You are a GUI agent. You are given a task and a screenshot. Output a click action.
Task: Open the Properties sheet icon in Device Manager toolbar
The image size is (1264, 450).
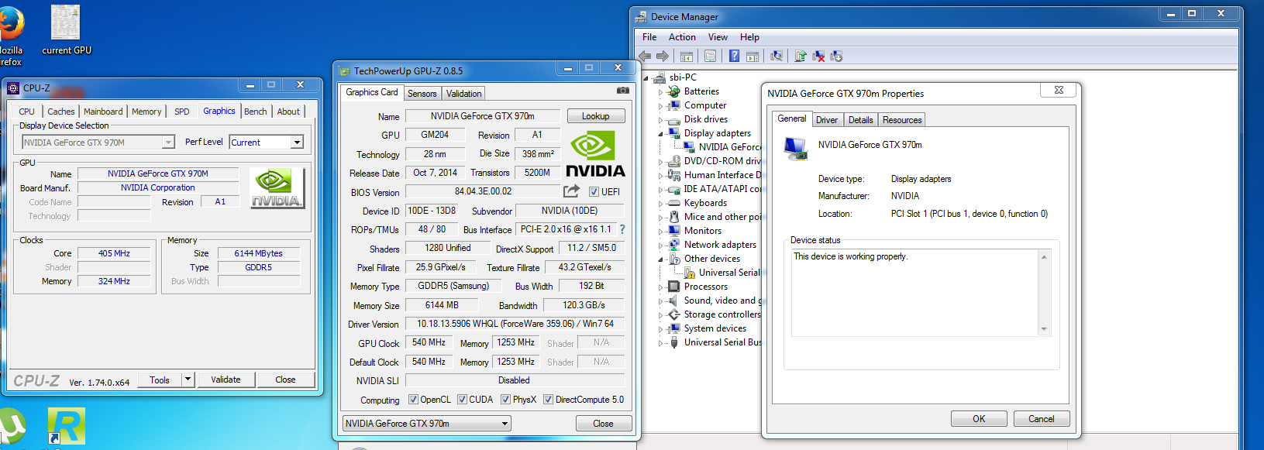pyautogui.click(x=710, y=56)
